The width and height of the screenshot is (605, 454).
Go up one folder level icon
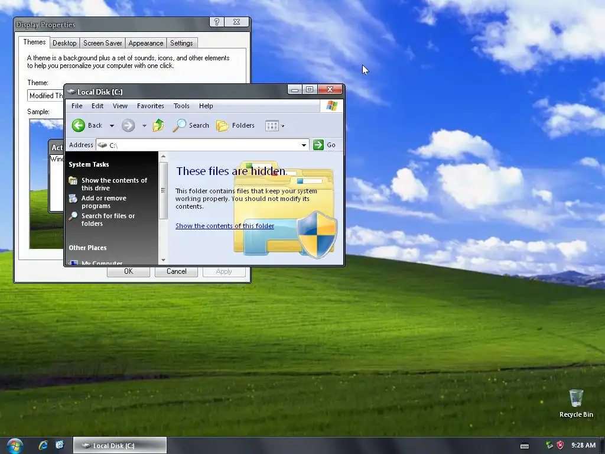[158, 125]
